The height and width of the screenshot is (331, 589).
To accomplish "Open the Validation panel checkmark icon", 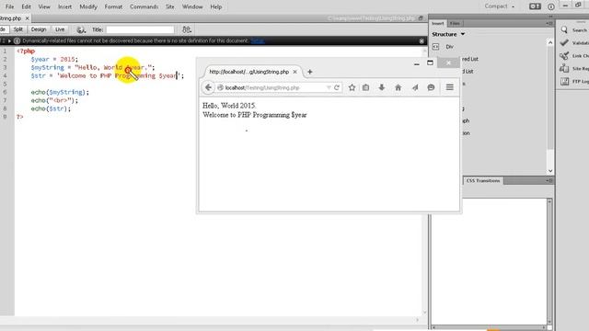I will (564, 43).
